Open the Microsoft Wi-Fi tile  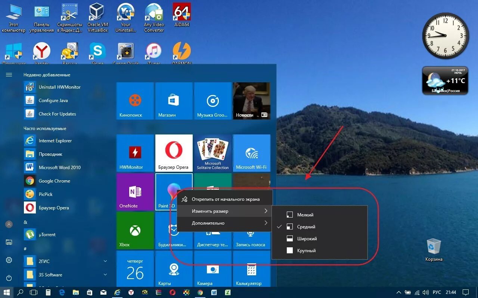pyautogui.click(x=252, y=153)
